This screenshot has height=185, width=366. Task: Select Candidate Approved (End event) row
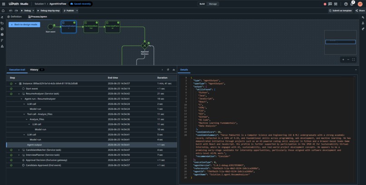92,165
